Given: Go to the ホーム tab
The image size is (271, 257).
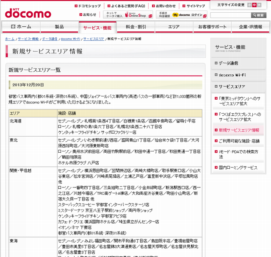Looking at the screenshot, I should (x=21, y=27).
